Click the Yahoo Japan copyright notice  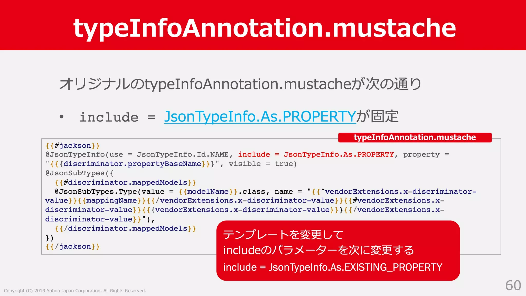75,291
